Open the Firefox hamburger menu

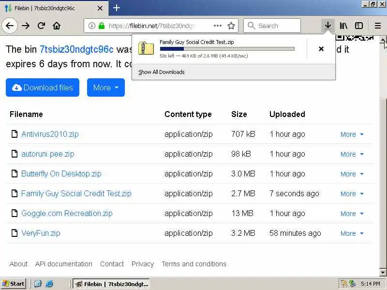[378, 26]
